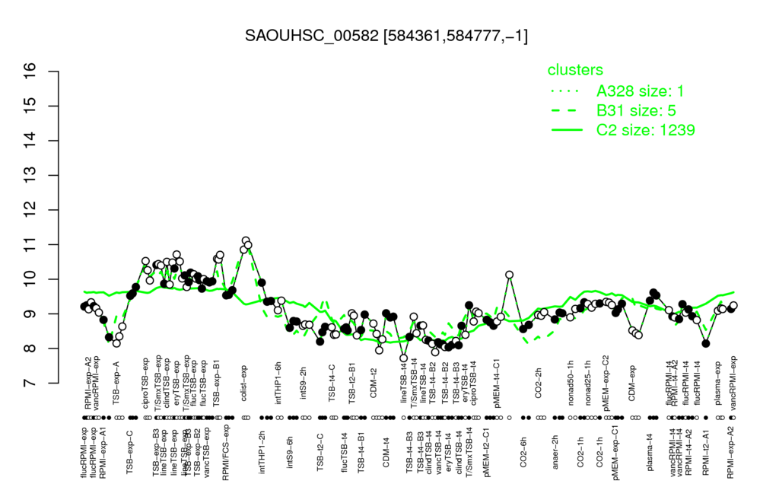The image size is (779, 487).
Task: Click y-axis tick label 15
Action: (30, 106)
